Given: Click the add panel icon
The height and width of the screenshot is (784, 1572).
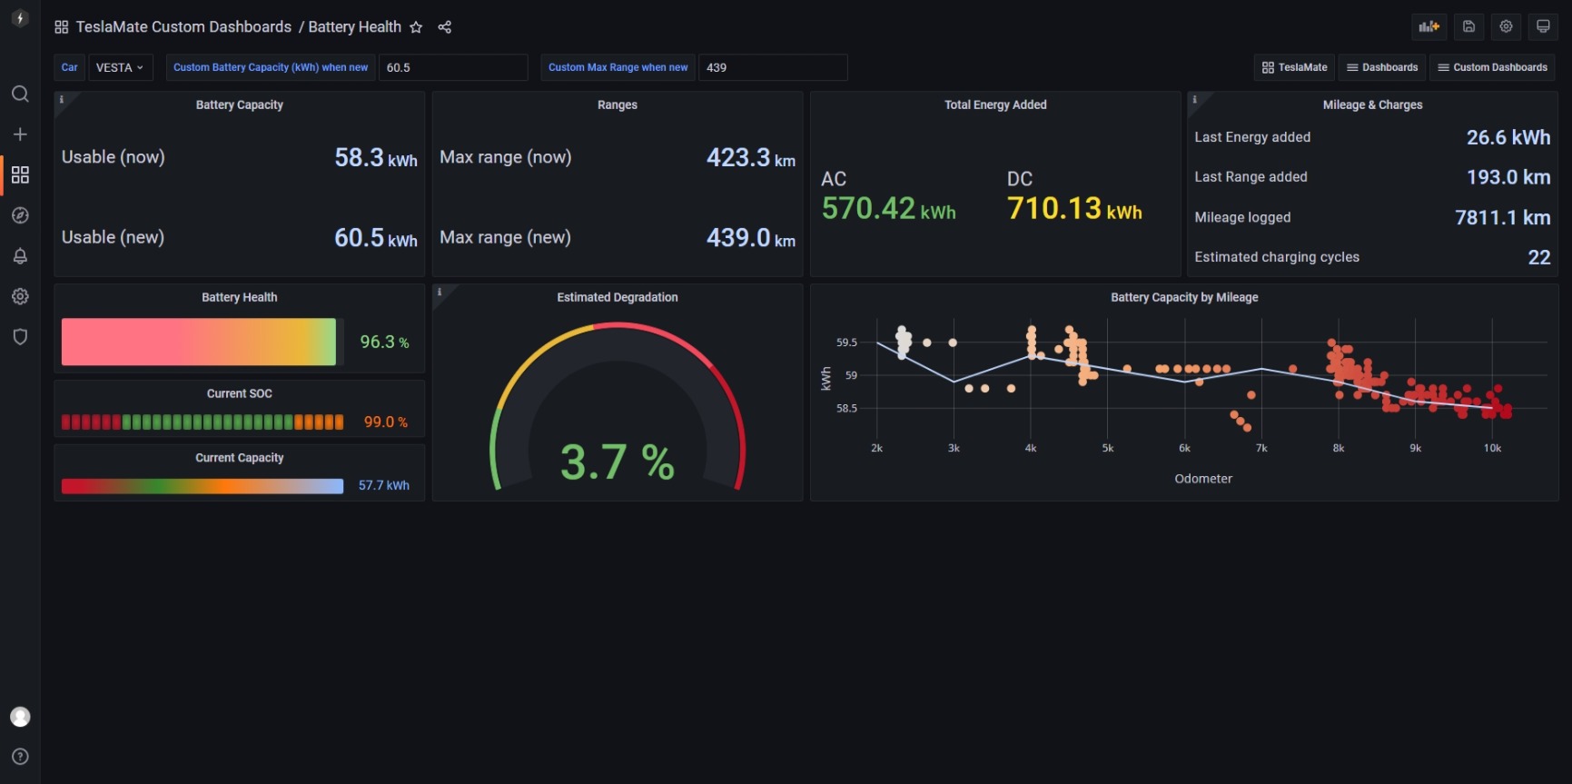Looking at the screenshot, I should coord(1429,26).
